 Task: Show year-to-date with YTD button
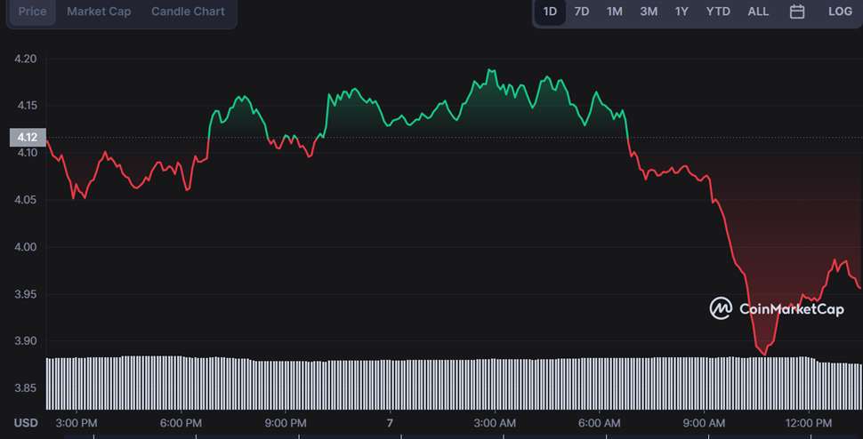pos(718,12)
